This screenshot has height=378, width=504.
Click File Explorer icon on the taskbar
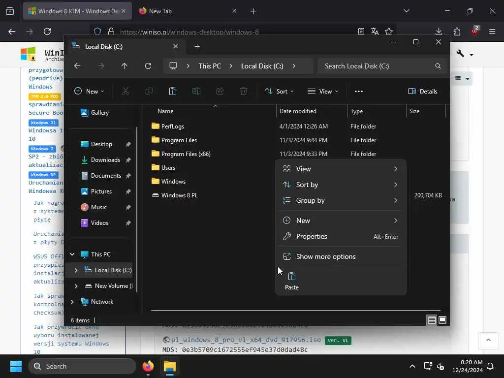click(170, 366)
